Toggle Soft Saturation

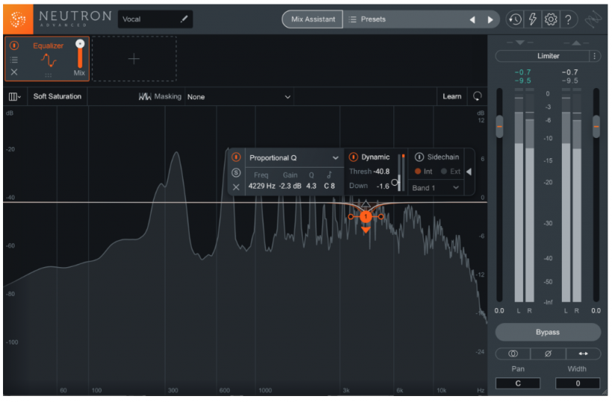point(57,96)
